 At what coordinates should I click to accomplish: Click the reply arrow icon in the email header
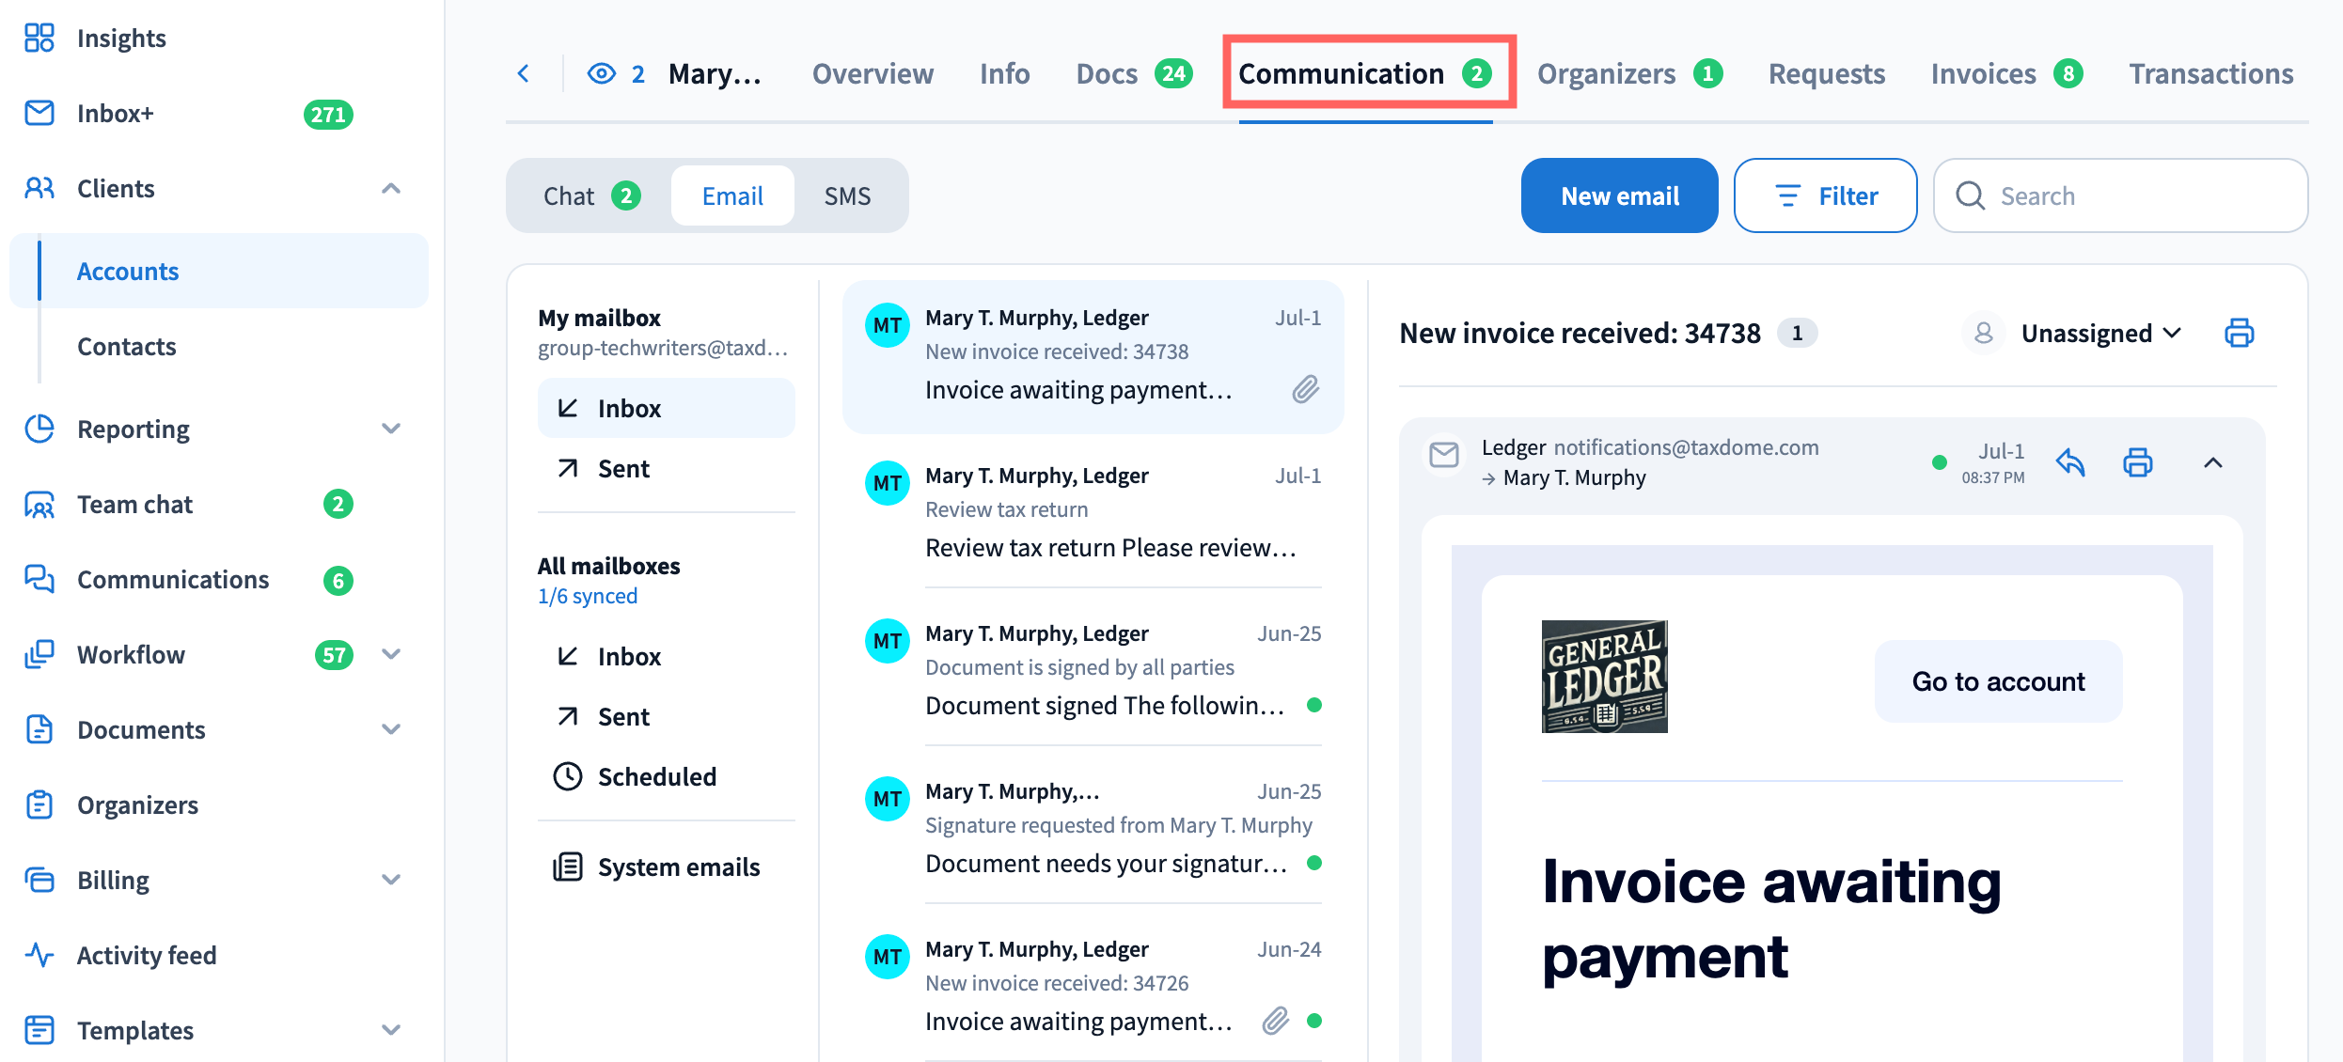2070,462
